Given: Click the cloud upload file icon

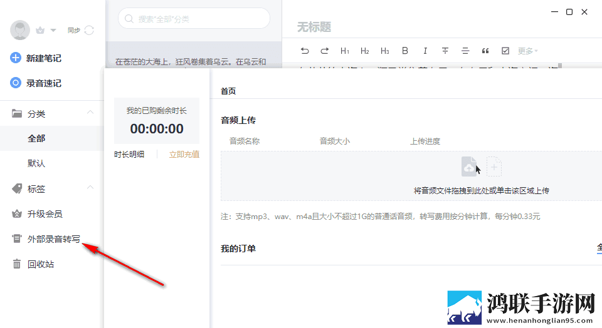Looking at the screenshot, I should (469, 167).
